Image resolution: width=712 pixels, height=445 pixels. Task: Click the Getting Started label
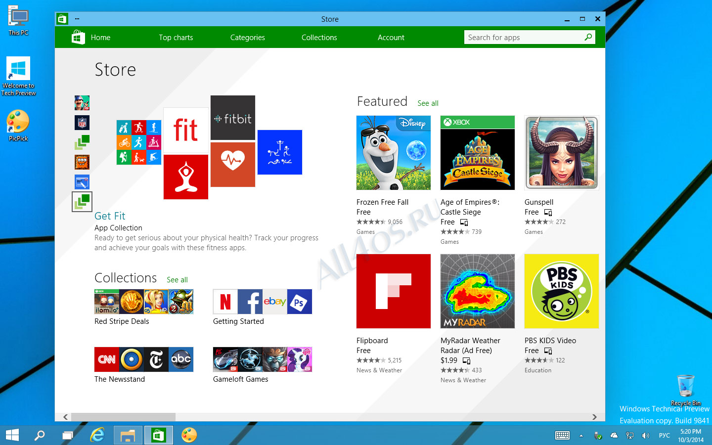[238, 321]
